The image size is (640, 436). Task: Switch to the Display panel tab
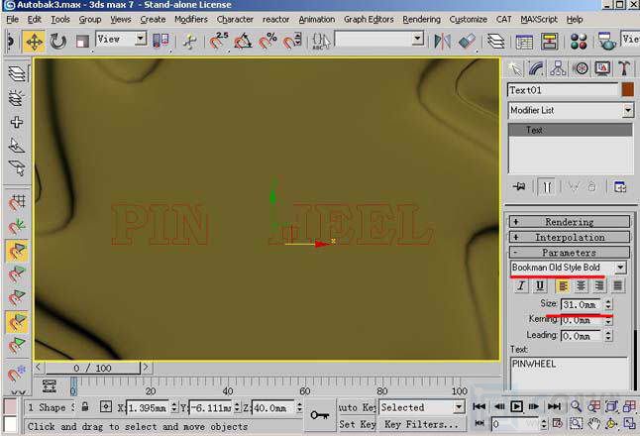point(602,68)
